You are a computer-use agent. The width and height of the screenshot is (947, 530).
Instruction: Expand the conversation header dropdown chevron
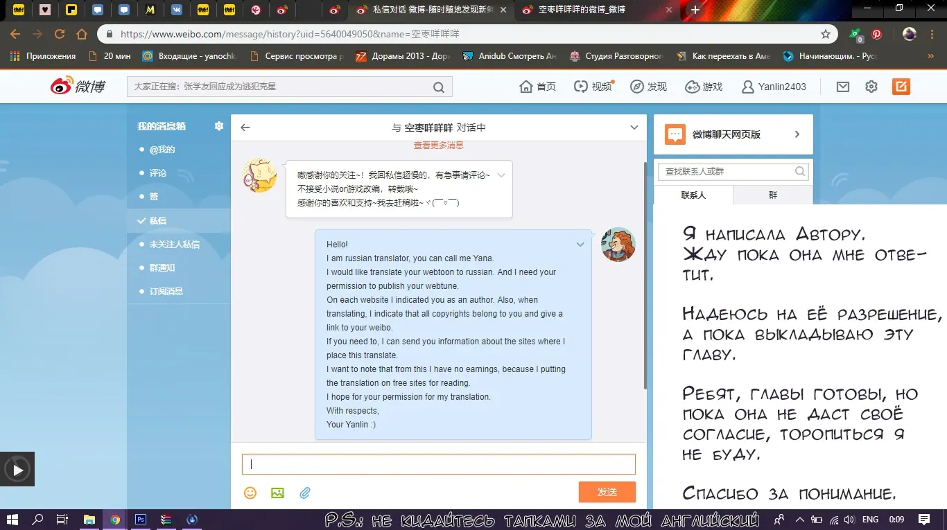[x=634, y=127]
